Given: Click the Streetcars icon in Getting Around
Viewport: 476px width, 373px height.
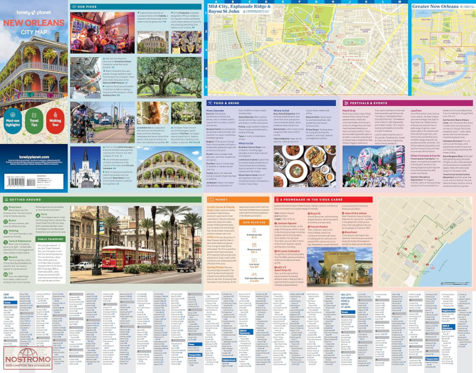Looking at the screenshot, I should [5, 208].
